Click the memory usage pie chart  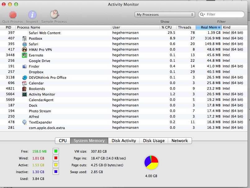pyautogui.click(x=151, y=163)
